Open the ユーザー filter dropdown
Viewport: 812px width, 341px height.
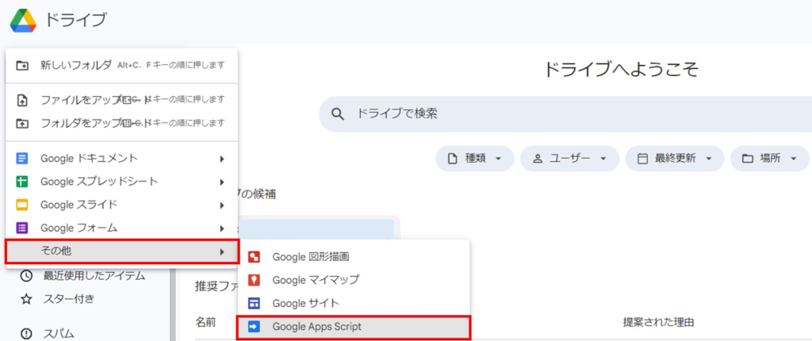[569, 159]
